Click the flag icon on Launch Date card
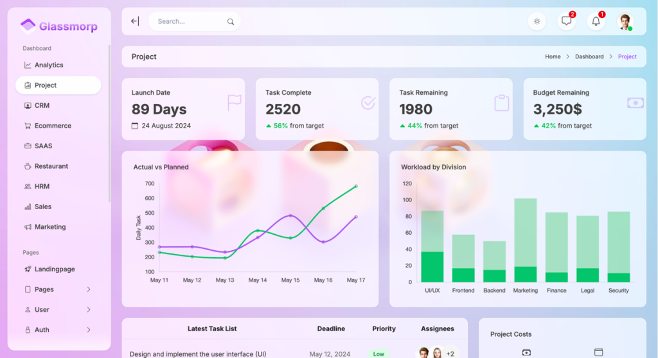658x358 pixels. tap(234, 103)
